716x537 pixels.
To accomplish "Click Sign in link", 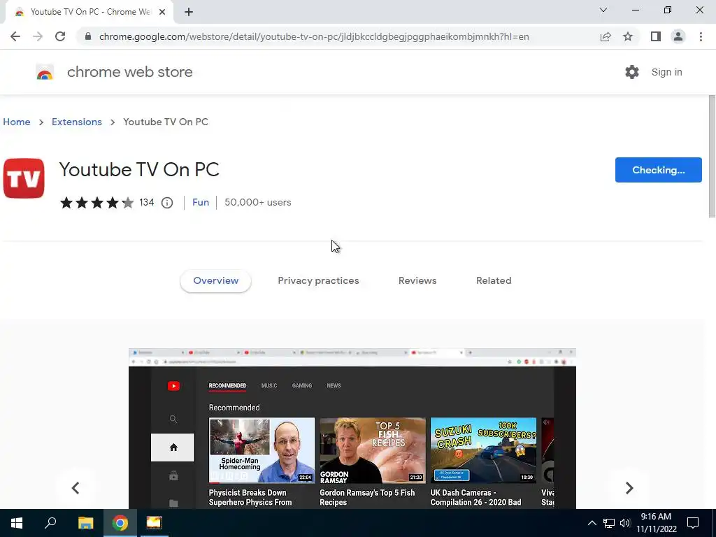I will click(x=666, y=72).
